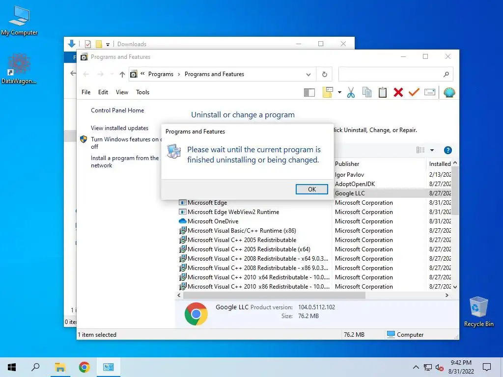Click the Back arrow in Downloads window
Screen dimensions: 503x377
73,74
